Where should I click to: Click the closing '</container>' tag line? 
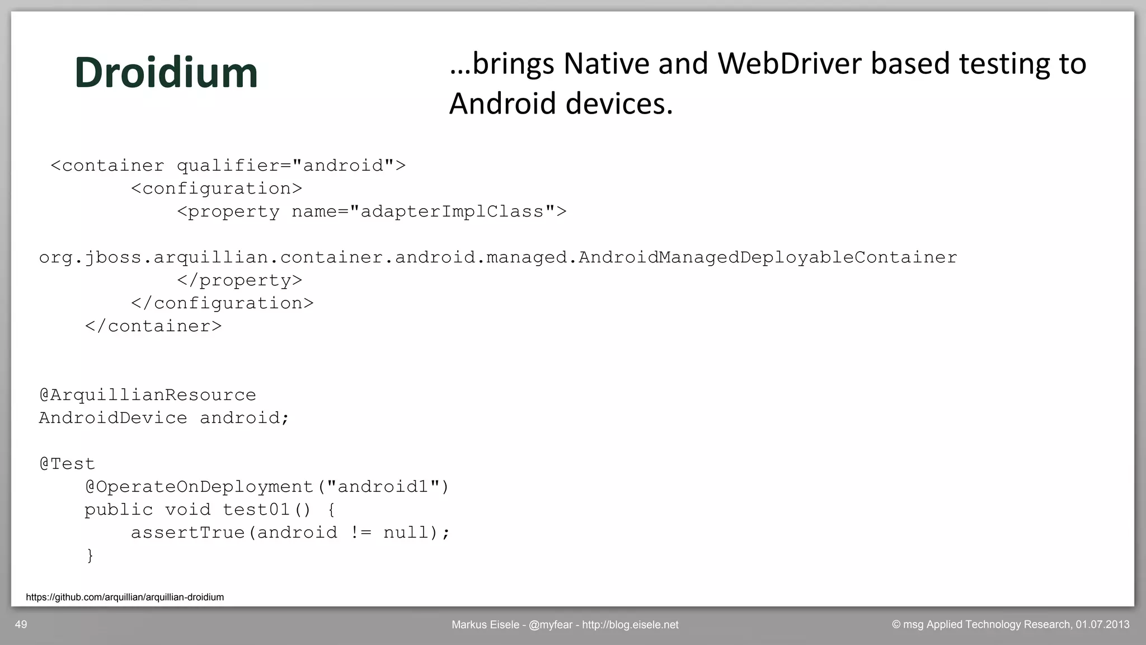click(x=153, y=326)
